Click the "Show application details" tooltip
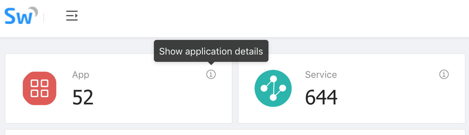 [x=211, y=51]
